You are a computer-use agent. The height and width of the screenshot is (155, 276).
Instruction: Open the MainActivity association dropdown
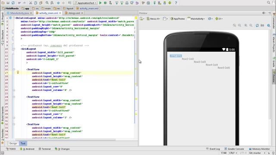[x=196, y=19]
